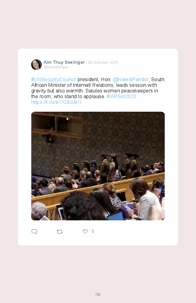Click the tweet body text paragraph
Viewport: 196px width, 303px height.
tap(98, 91)
